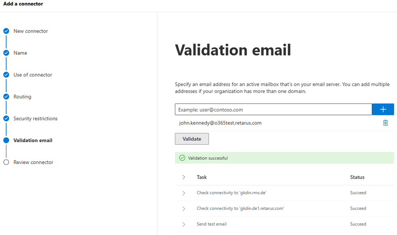Click the New connector step checkmark icon
Viewport: 397px width, 235px height.
coord(6,31)
